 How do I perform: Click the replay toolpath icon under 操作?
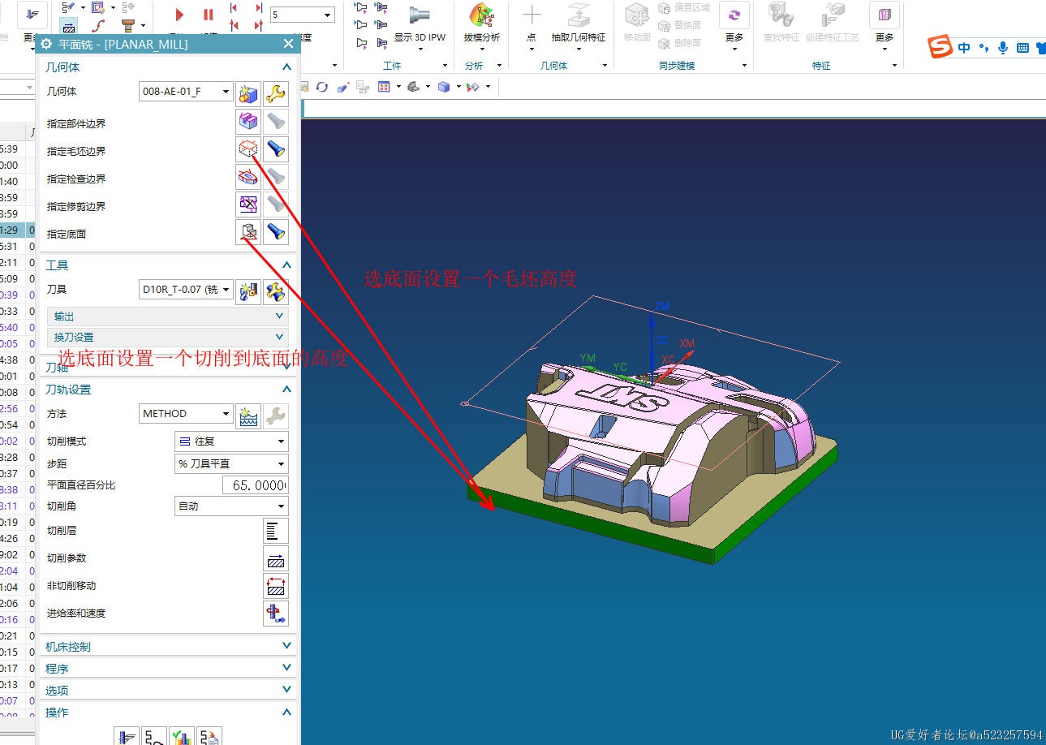155,737
